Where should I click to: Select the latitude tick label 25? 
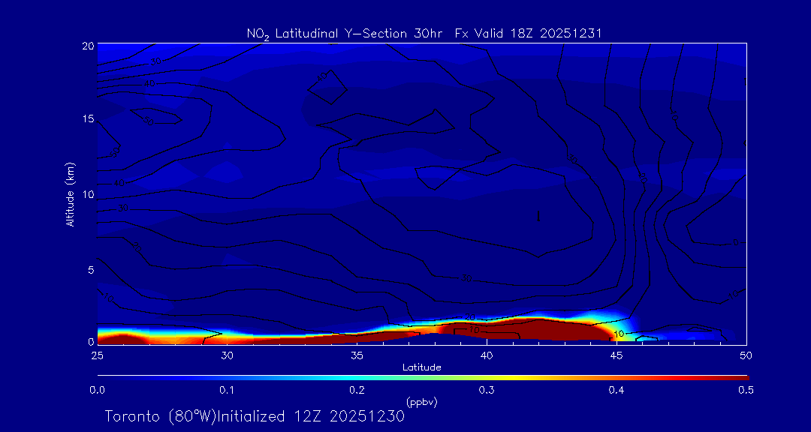tap(97, 355)
